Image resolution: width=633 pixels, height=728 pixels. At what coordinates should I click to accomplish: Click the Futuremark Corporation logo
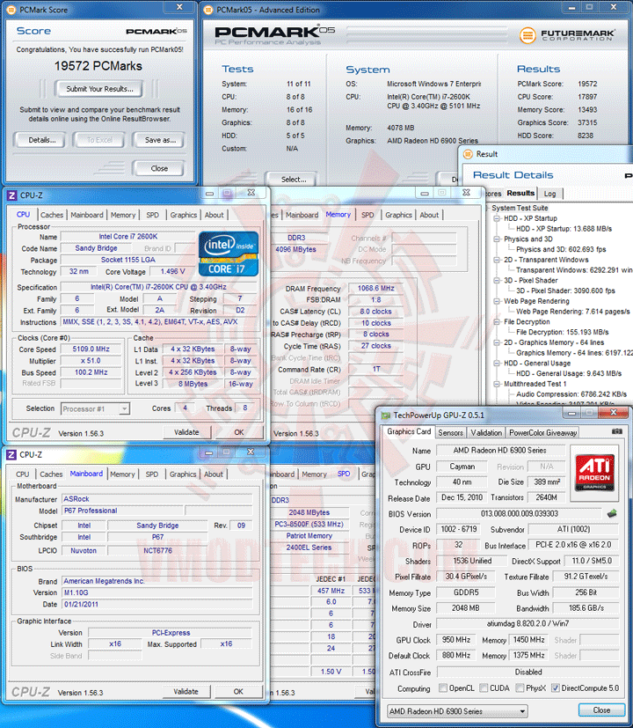coord(568,35)
